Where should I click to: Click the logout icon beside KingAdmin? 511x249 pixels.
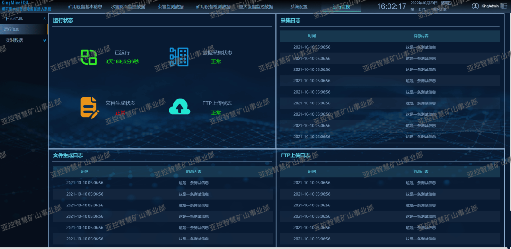[503, 6]
